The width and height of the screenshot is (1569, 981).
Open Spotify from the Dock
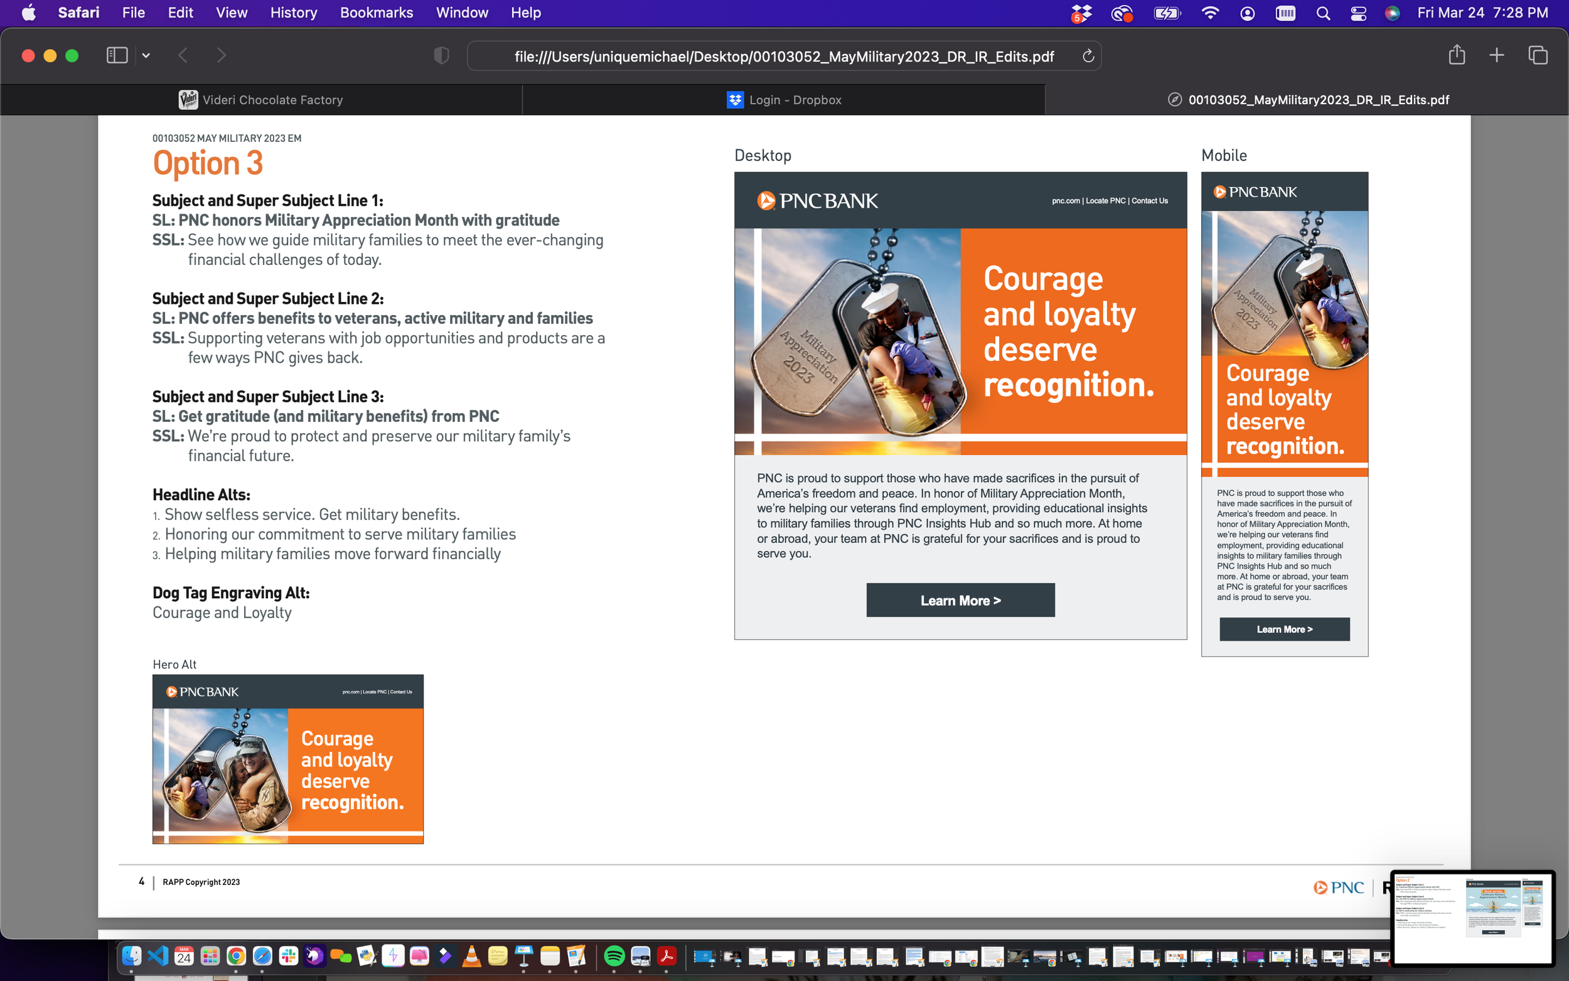(x=614, y=956)
